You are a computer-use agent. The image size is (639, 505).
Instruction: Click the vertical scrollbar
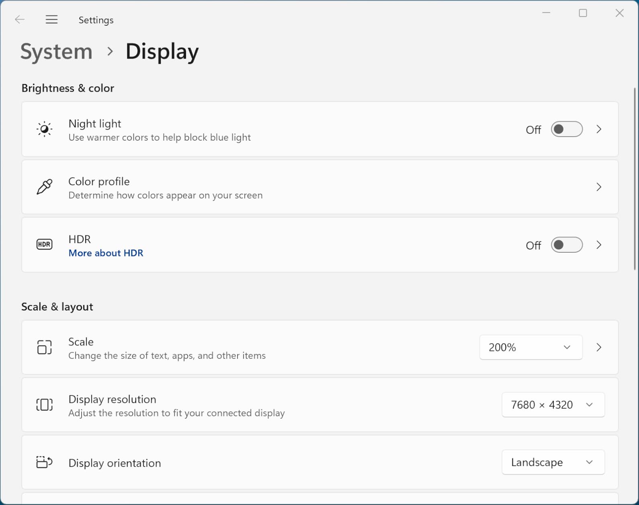635,179
